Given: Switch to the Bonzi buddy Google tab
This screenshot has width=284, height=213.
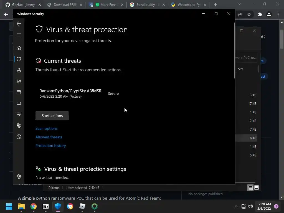Looking at the screenshot, I should [x=147, y=5].
